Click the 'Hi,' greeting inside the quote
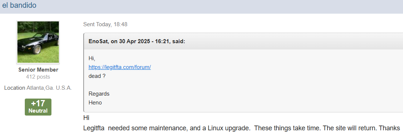403x134 pixels. tap(92, 59)
